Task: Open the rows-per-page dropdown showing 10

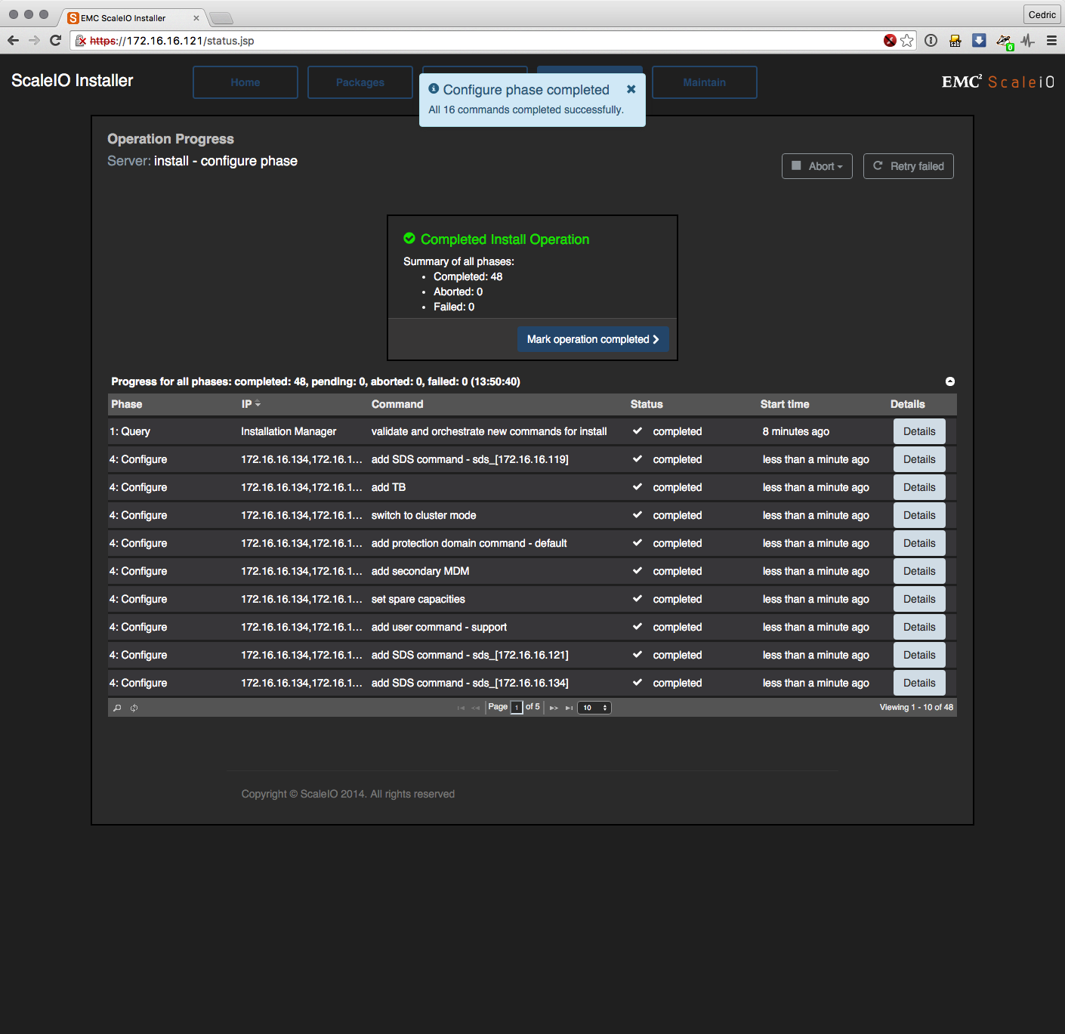Action: coord(594,708)
